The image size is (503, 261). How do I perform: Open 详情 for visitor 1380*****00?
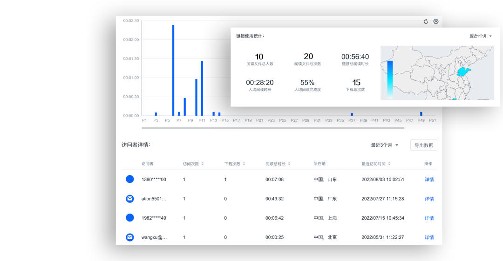(429, 179)
